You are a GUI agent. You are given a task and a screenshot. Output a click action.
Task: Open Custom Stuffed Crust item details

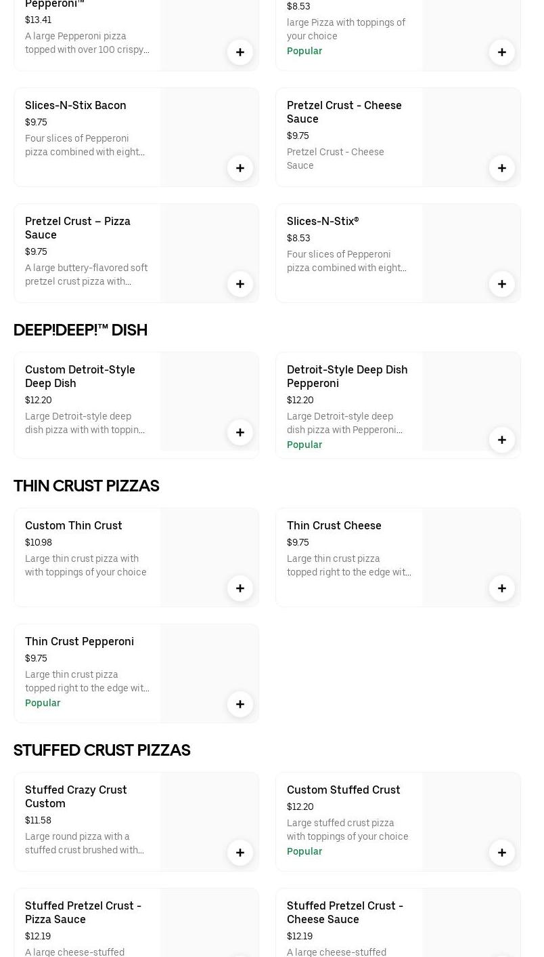(x=343, y=790)
